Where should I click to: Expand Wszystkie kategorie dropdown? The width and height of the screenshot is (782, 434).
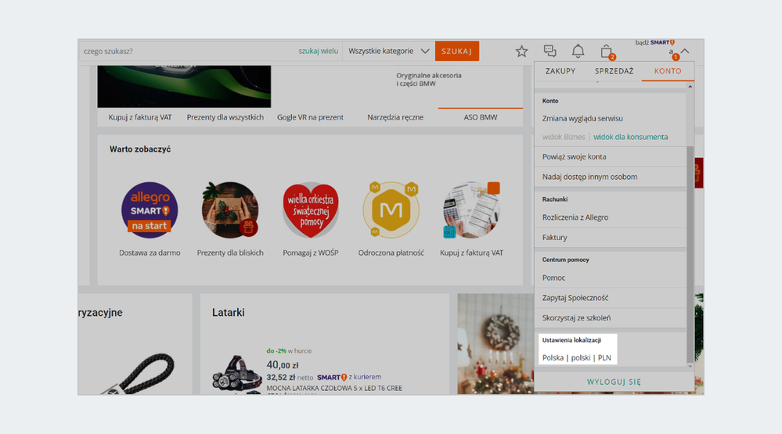pyautogui.click(x=389, y=52)
